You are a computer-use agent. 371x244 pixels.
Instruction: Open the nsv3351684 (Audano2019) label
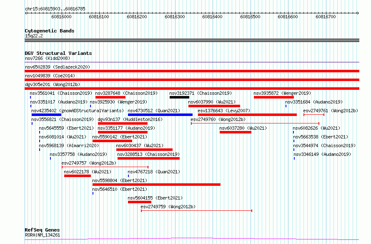pos(314,102)
